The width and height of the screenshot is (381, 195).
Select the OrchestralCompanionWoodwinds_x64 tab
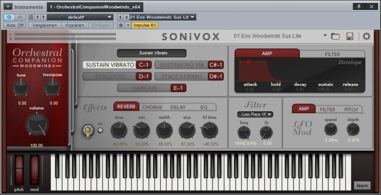click(95, 7)
